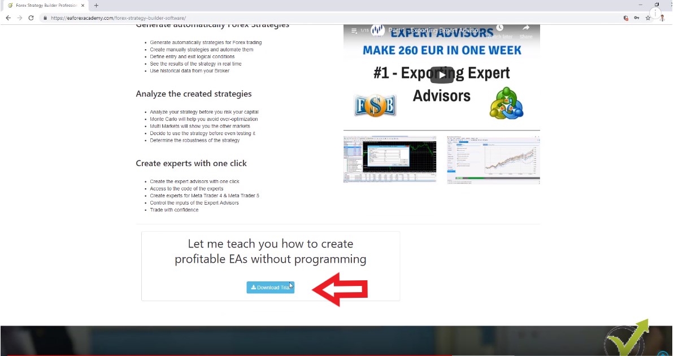Click the video channel avatar icon
The width and height of the screenshot is (674, 356).
point(377,31)
